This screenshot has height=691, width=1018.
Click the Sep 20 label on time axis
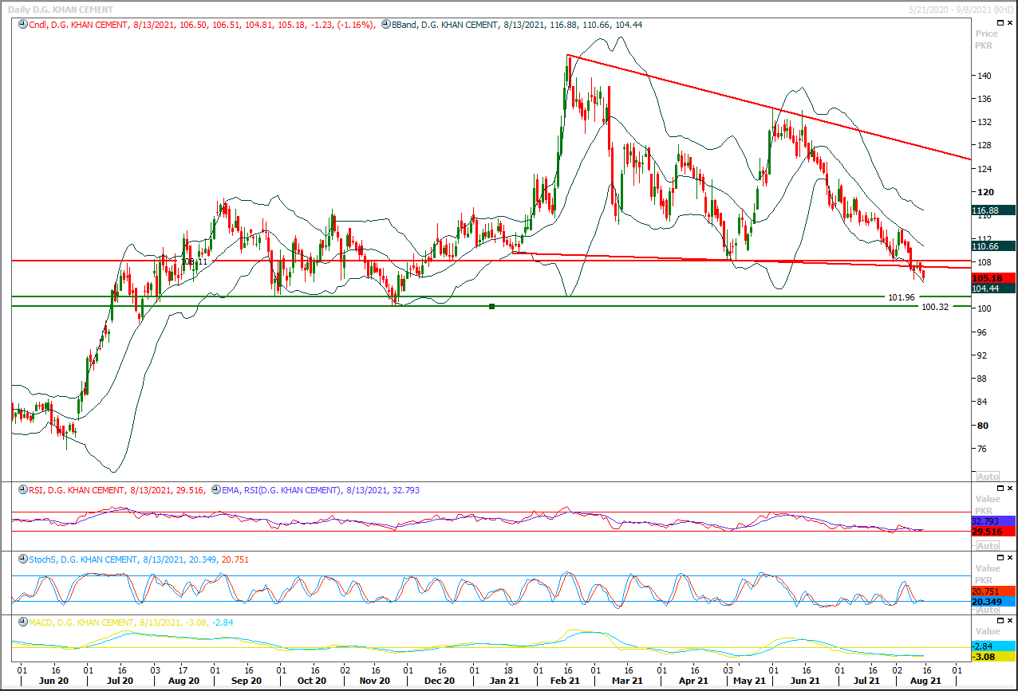[x=246, y=681]
